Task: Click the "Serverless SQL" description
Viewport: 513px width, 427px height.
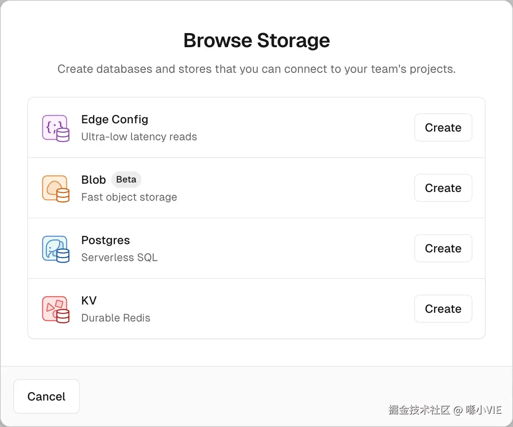Action: coord(119,258)
